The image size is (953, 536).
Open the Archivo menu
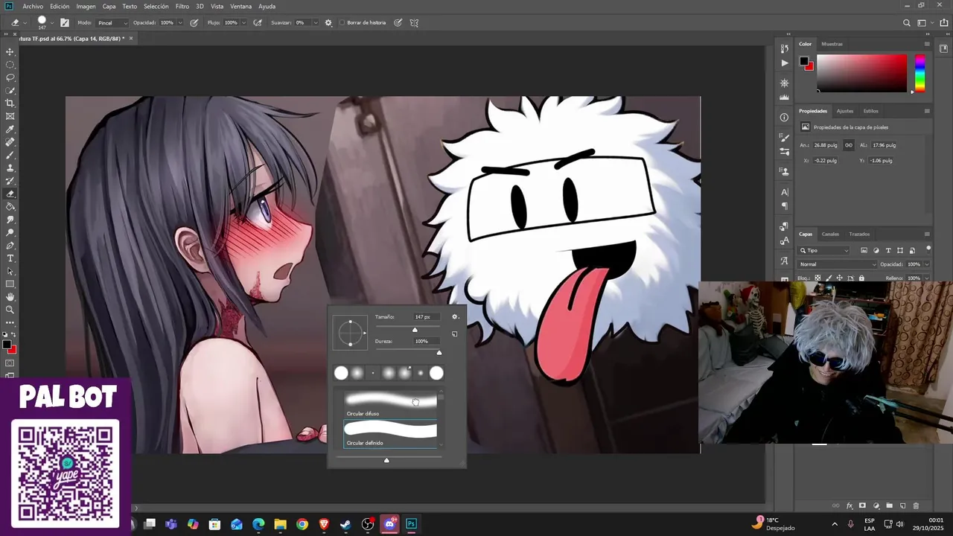coord(33,6)
